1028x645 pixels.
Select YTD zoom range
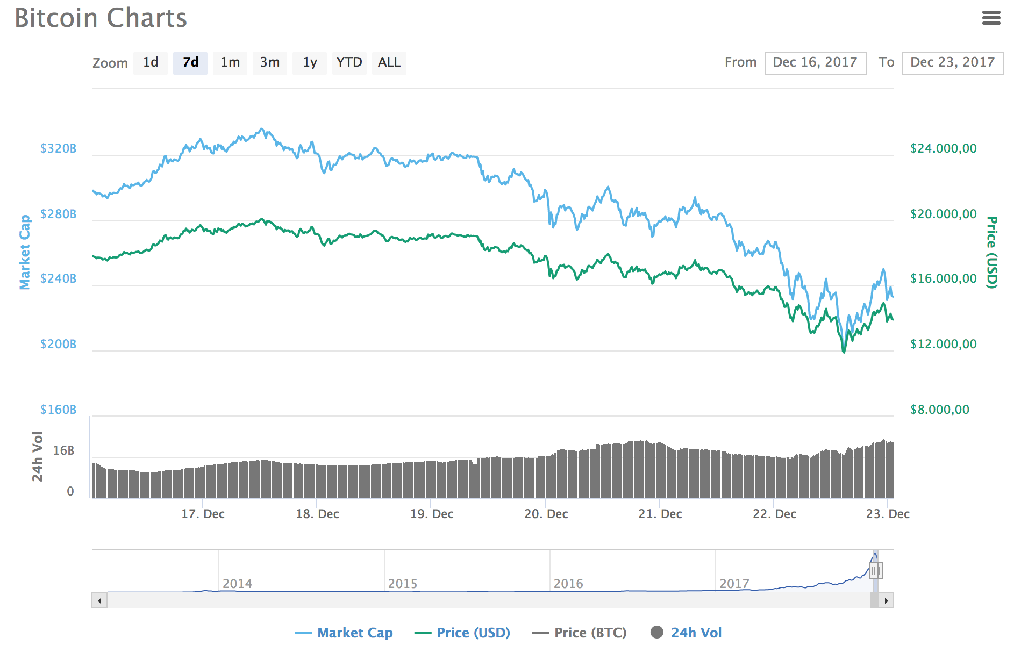349,63
